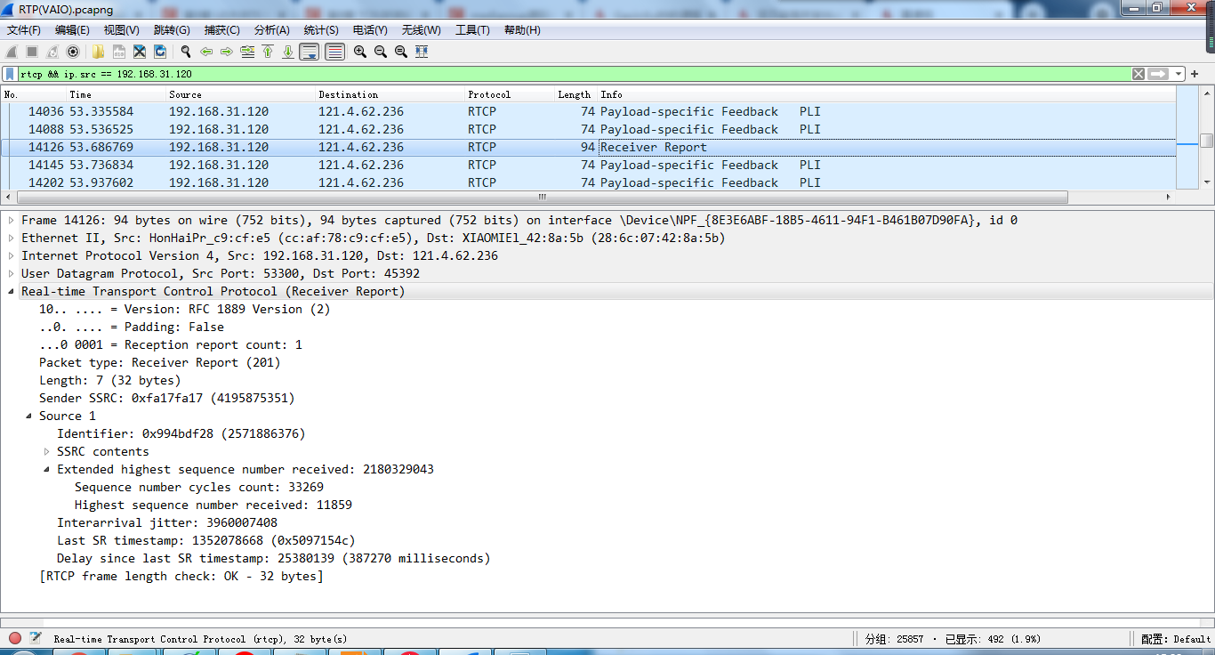Open the 无线(W) menu
The height and width of the screenshot is (655, 1215).
(x=421, y=30)
